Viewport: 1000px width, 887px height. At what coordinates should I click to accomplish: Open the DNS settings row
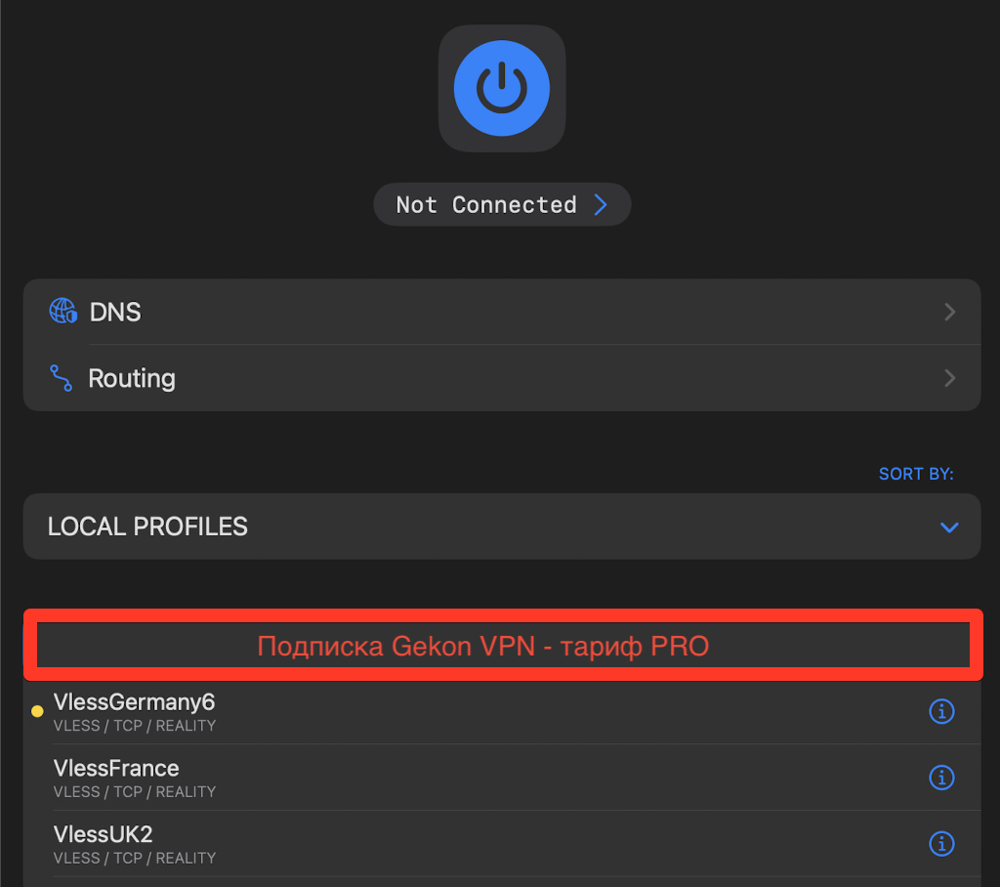(x=502, y=312)
